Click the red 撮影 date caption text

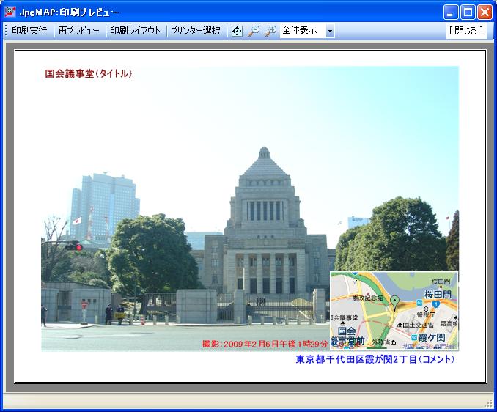tap(265, 344)
